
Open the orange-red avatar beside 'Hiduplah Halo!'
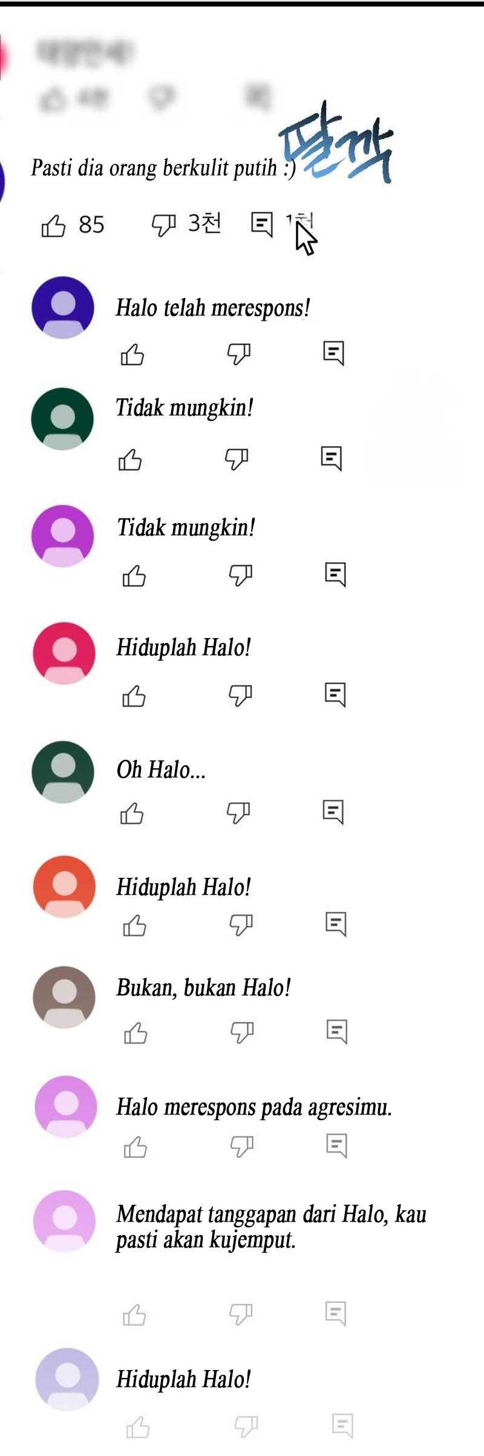[x=64, y=886]
